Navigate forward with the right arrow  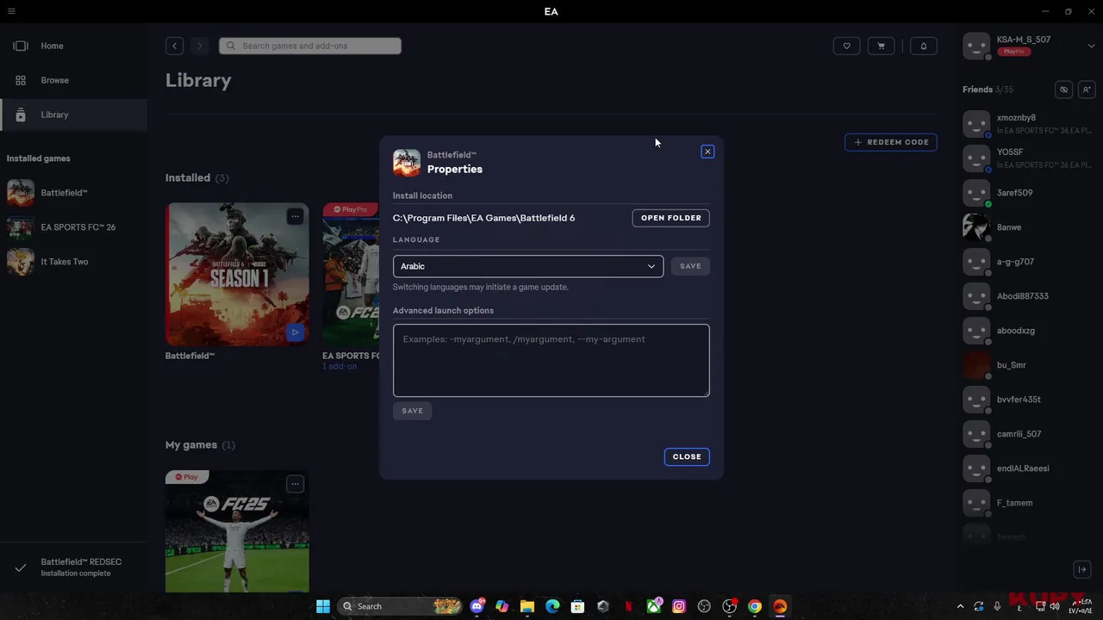[199, 46]
